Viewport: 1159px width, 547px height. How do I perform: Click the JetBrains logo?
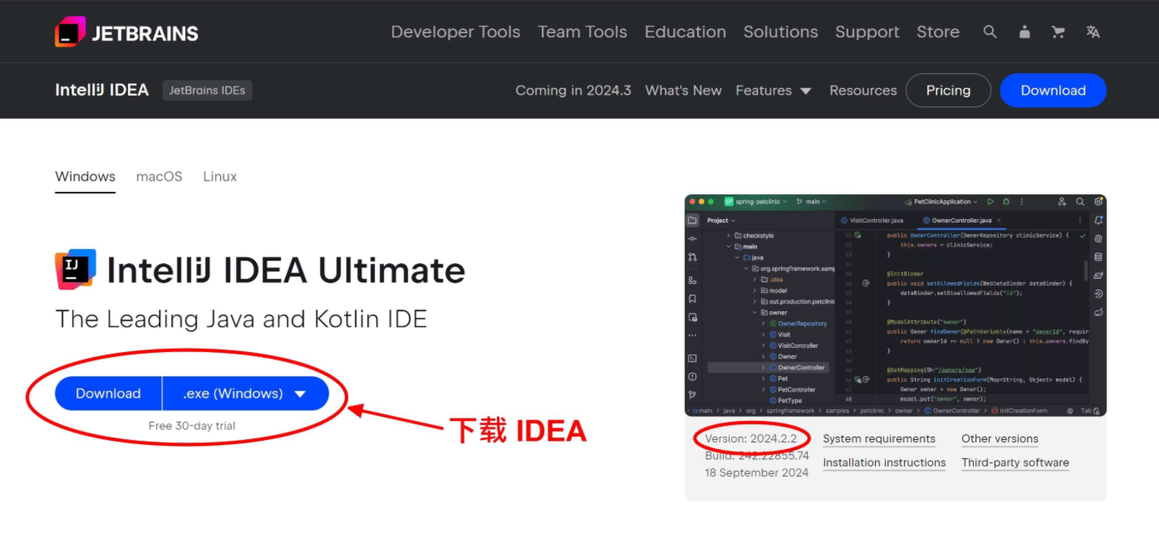pos(126,32)
